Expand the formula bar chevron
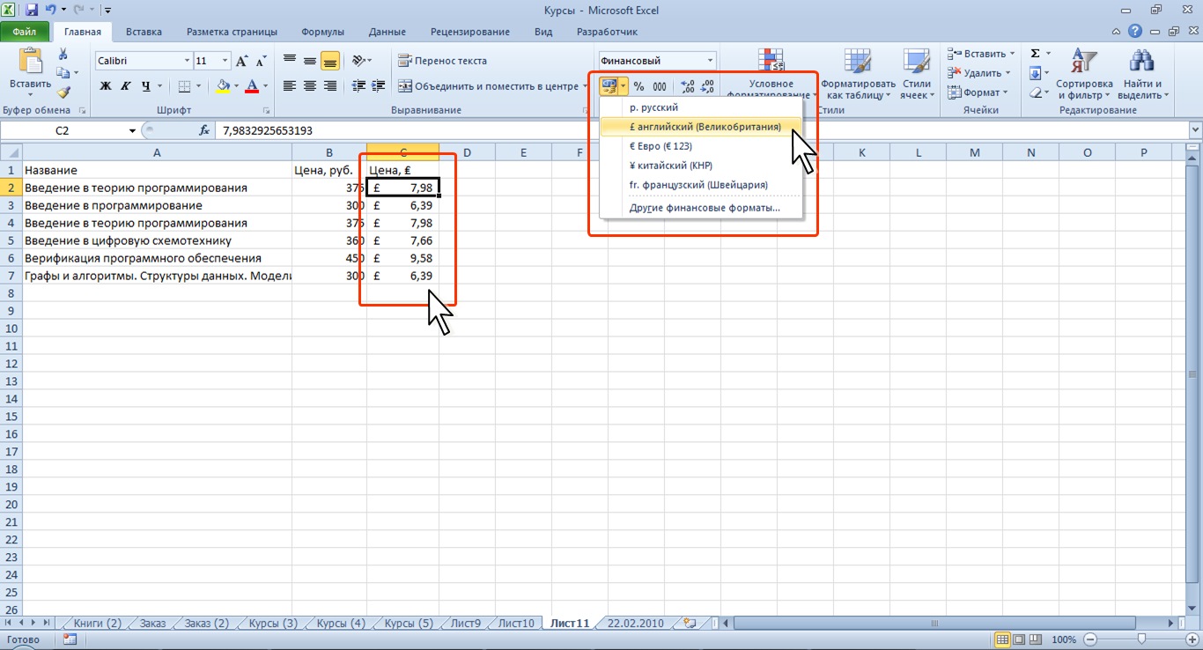Screen dimensions: 1203x650 1195,130
